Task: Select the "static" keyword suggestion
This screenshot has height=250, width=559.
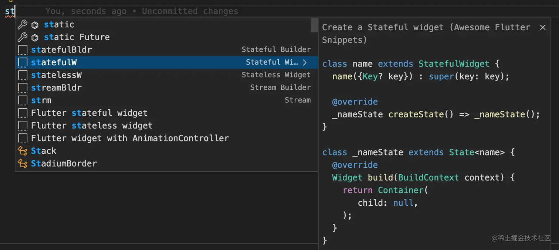Action: (166, 25)
